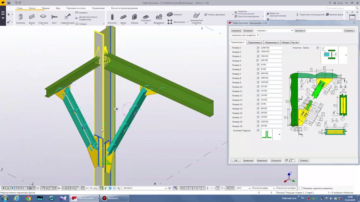Undo the last action

(16, 3)
